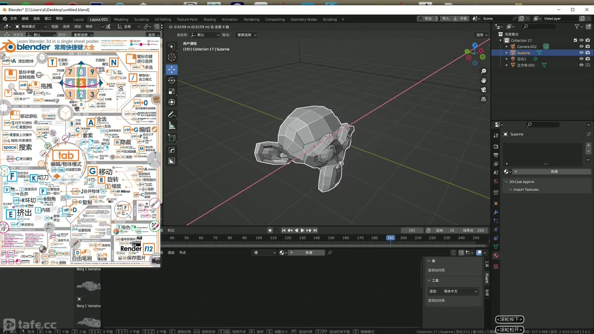Toggle auto keying record button in timeline
This screenshot has height=334, width=594.
(x=270, y=230)
